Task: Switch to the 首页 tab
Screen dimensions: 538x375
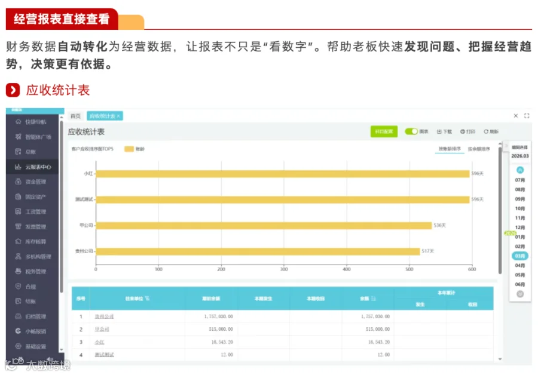Action: click(x=75, y=116)
